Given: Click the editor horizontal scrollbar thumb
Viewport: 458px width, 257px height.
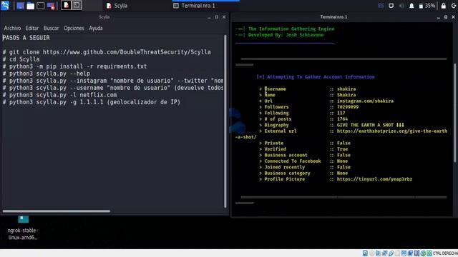Looking at the screenshot, I should tap(57, 211).
